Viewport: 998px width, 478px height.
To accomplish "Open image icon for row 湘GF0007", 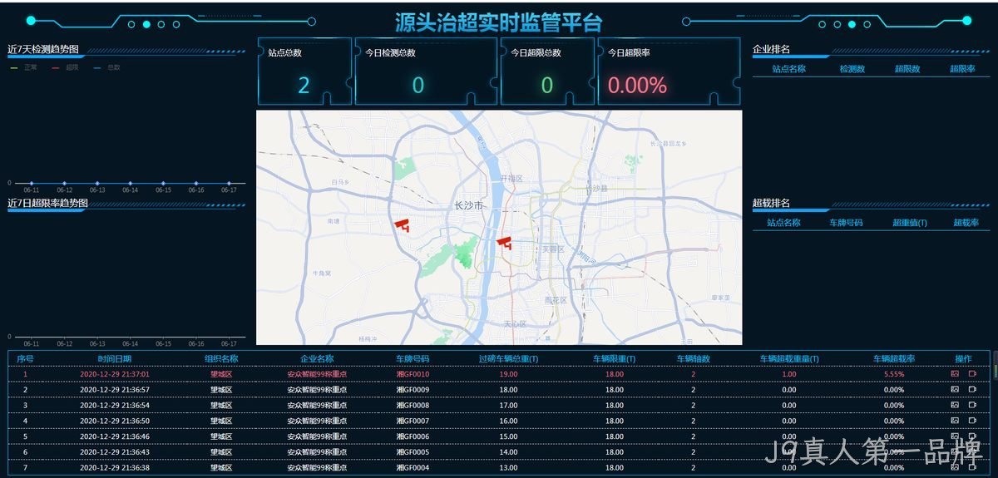I will tap(955, 421).
